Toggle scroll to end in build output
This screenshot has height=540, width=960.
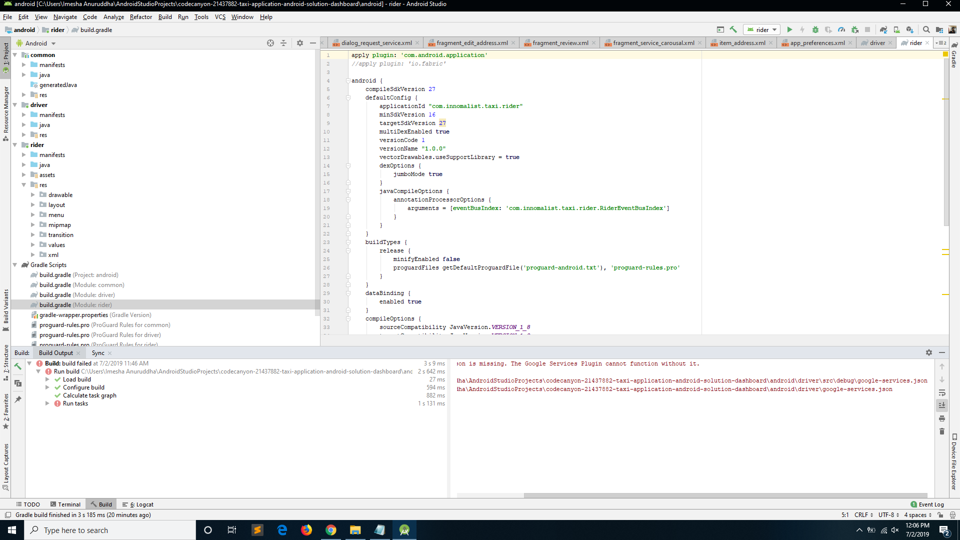click(x=942, y=405)
